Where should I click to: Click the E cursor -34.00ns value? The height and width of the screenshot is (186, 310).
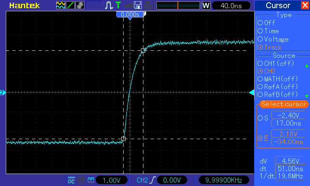click(288, 142)
